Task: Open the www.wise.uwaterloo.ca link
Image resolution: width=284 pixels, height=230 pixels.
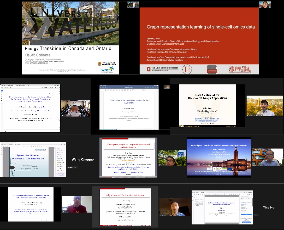Action: [39, 63]
